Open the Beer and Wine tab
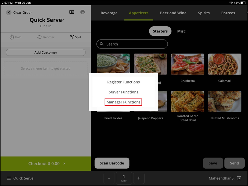This screenshot has height=186, width=248. [x=173, y=13]
